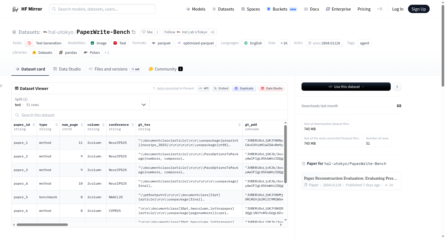Select the Text modality tag
Image resolution: width=445 pixels, height=239 pixels.
(x=120, y=43)
